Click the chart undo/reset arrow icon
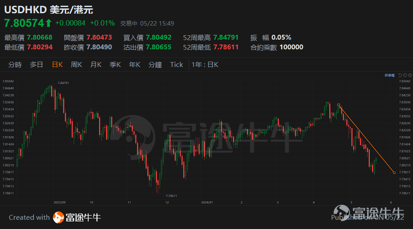 coord(400,75)
